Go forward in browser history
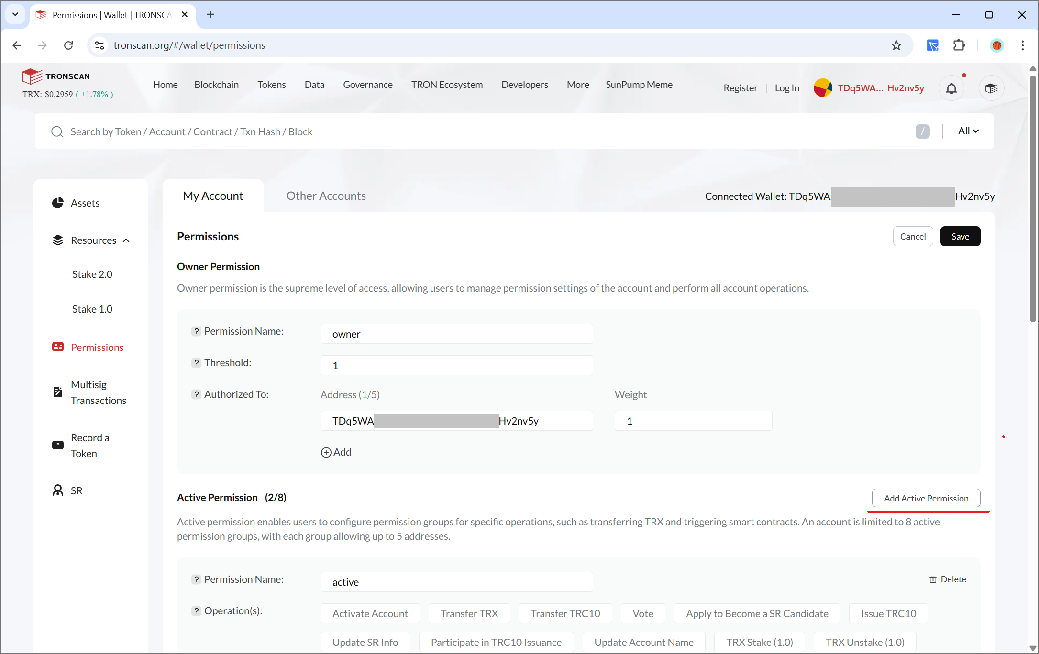This screenshot has height=654, width=1039. pyautogui.click(x=43, y=45)
